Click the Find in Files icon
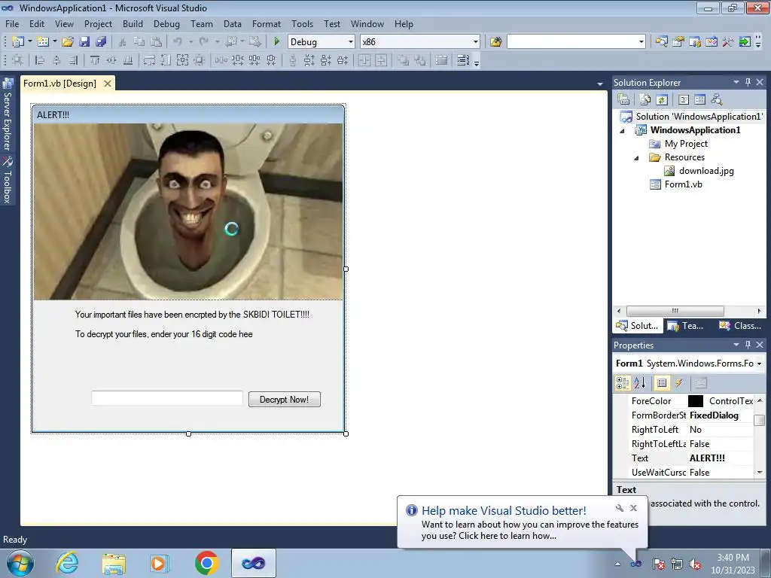 point(495,42)
